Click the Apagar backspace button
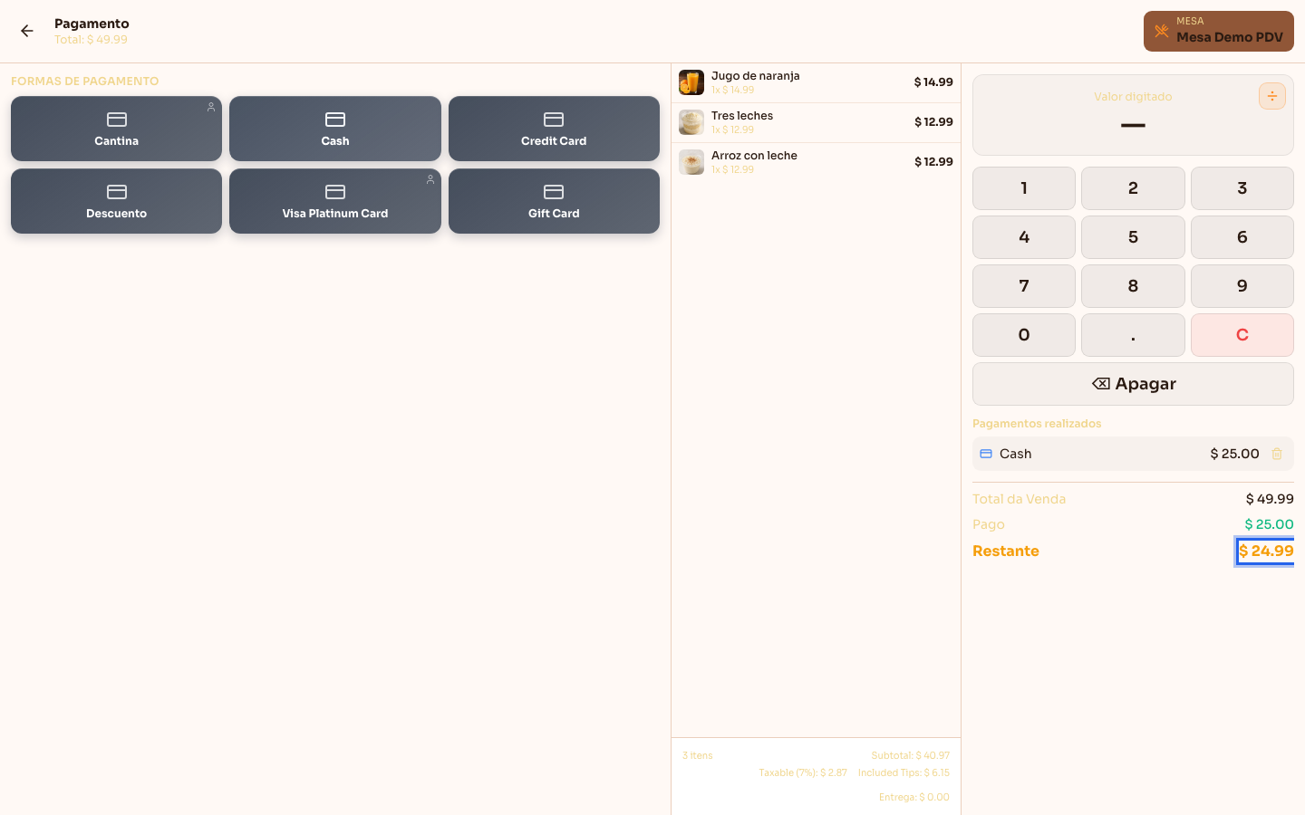The image size is (1305, 815). [1133, 384]
